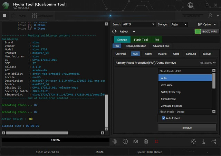Select the Repair/Calibration sub-tab
Screen dimensions: 221x156
(136, 46)
